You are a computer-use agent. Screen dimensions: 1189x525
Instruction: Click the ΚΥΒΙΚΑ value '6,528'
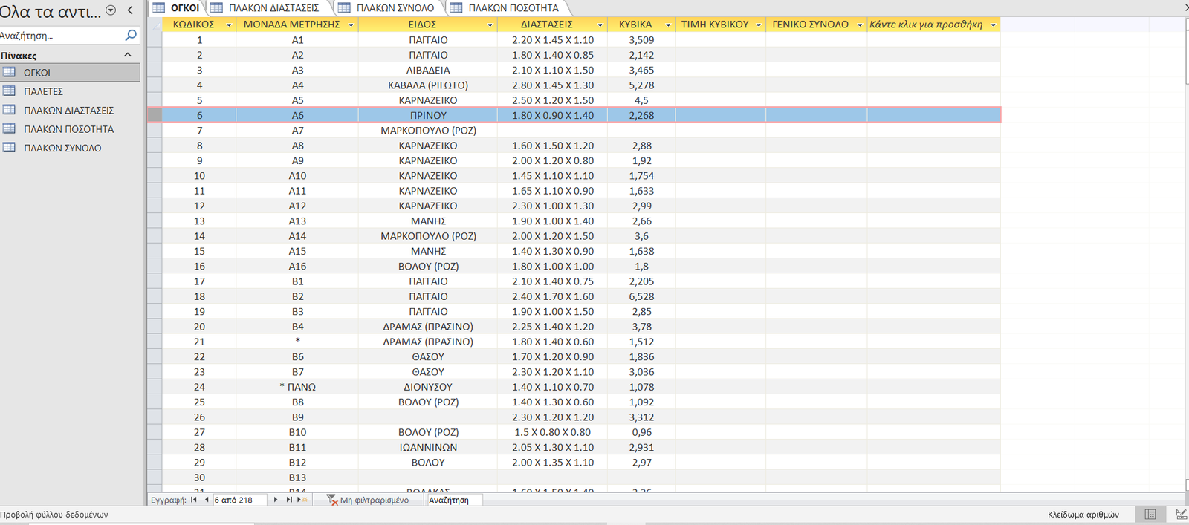click(x=641, y=296)
